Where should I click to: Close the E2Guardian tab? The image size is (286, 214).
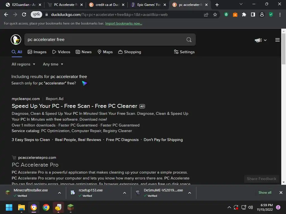40,5
